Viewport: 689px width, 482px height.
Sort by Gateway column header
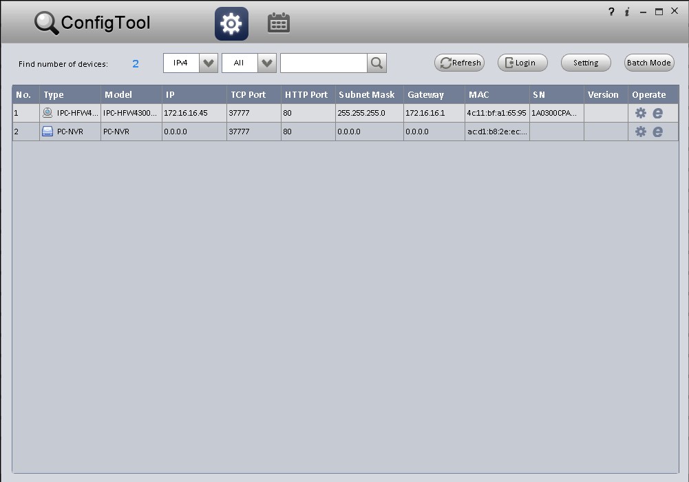click(434, 94)
